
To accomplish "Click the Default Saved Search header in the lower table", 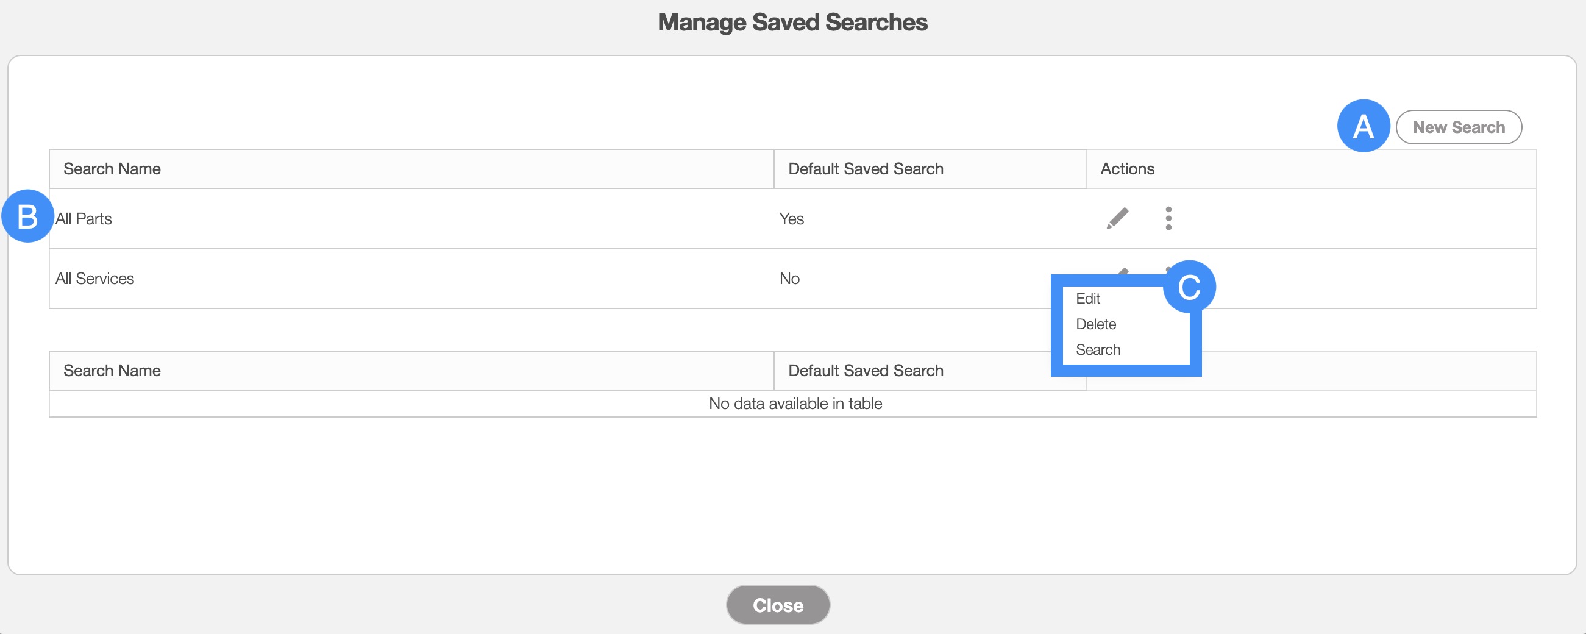I will pyautogui.click(x=865, y=371).
